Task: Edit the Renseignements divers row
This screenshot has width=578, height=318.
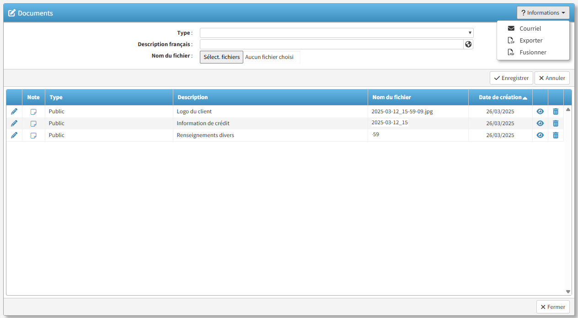Action: 14,135
